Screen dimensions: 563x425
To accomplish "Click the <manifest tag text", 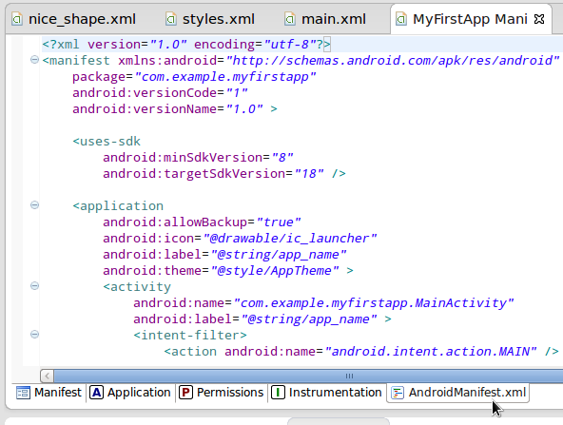I will 76,60.
